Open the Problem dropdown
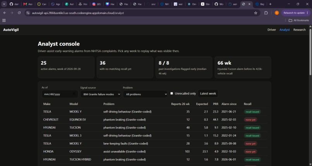The width and height of the screenshot is (312, 166). pos(145,94)
